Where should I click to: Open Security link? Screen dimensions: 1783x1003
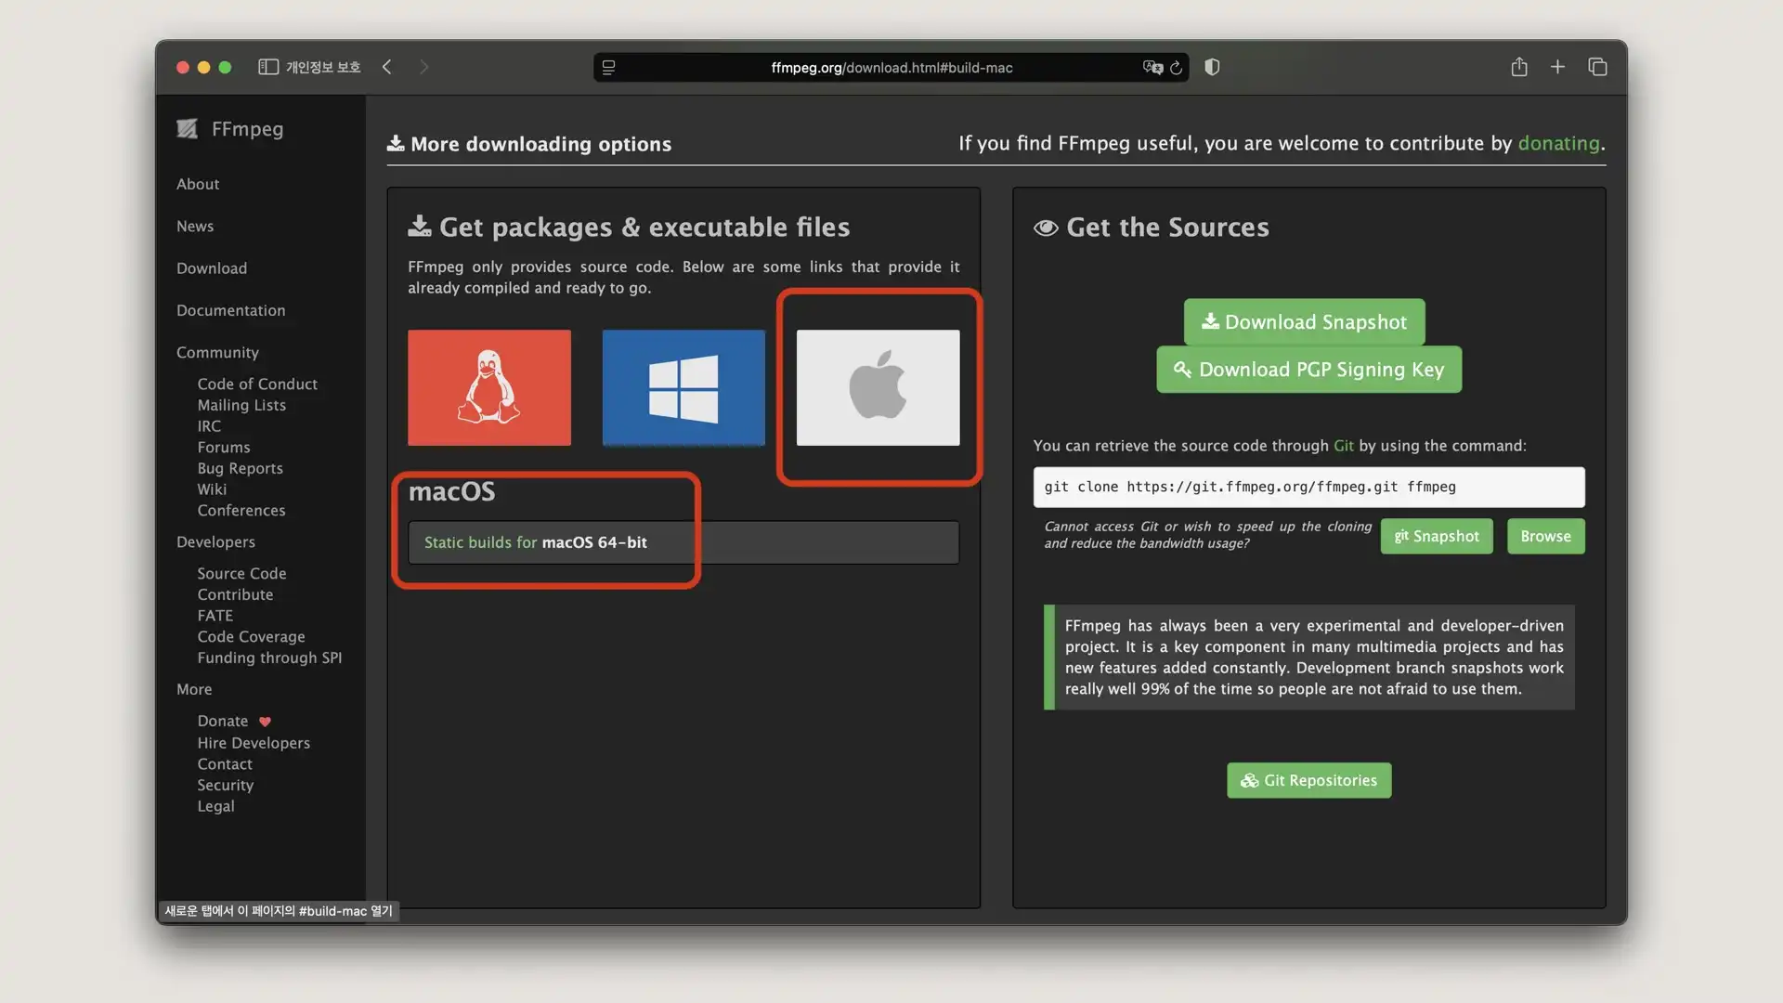pos(226,786)
